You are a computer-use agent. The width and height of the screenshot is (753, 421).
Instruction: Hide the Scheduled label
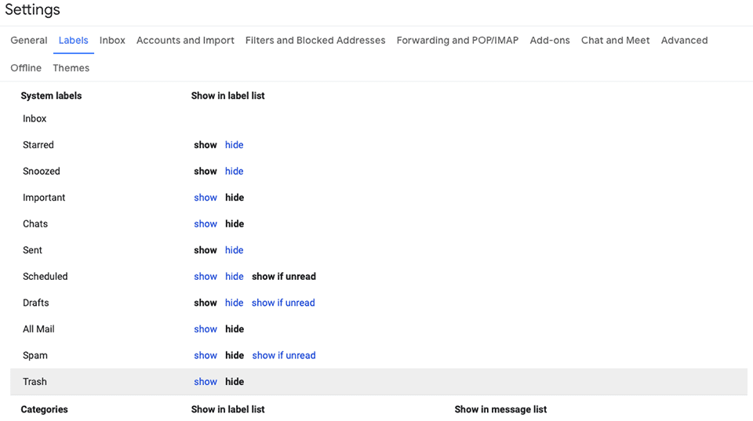coord(234,277)
